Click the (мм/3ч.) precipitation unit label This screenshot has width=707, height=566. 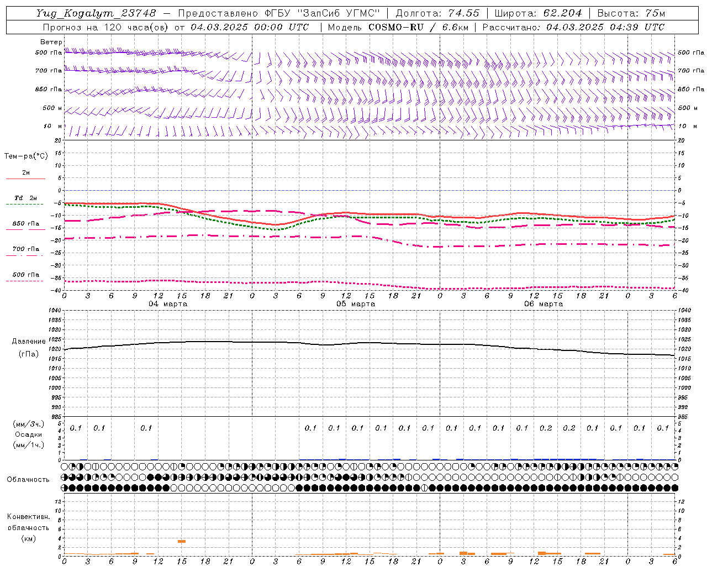[29, 424]
